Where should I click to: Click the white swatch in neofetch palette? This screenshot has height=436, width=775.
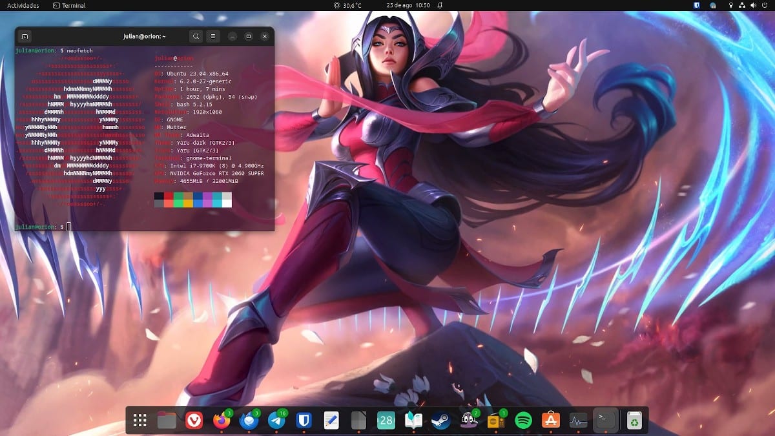(227, 203)
